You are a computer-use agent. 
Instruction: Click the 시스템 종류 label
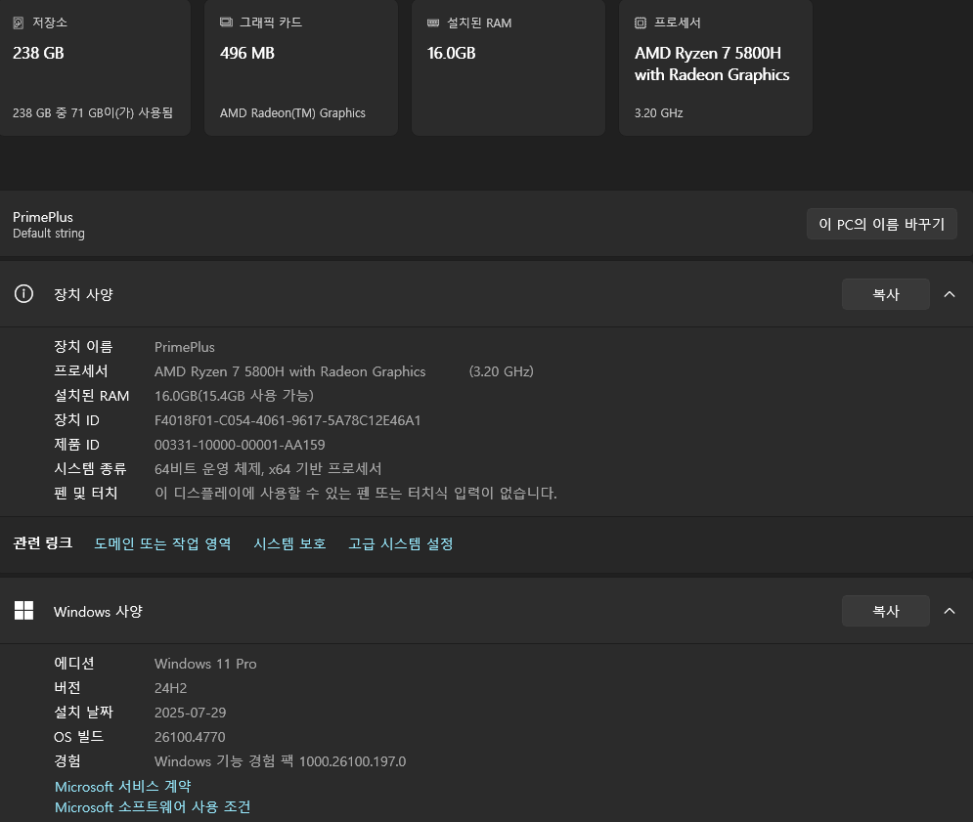click(x=90, y=469)
